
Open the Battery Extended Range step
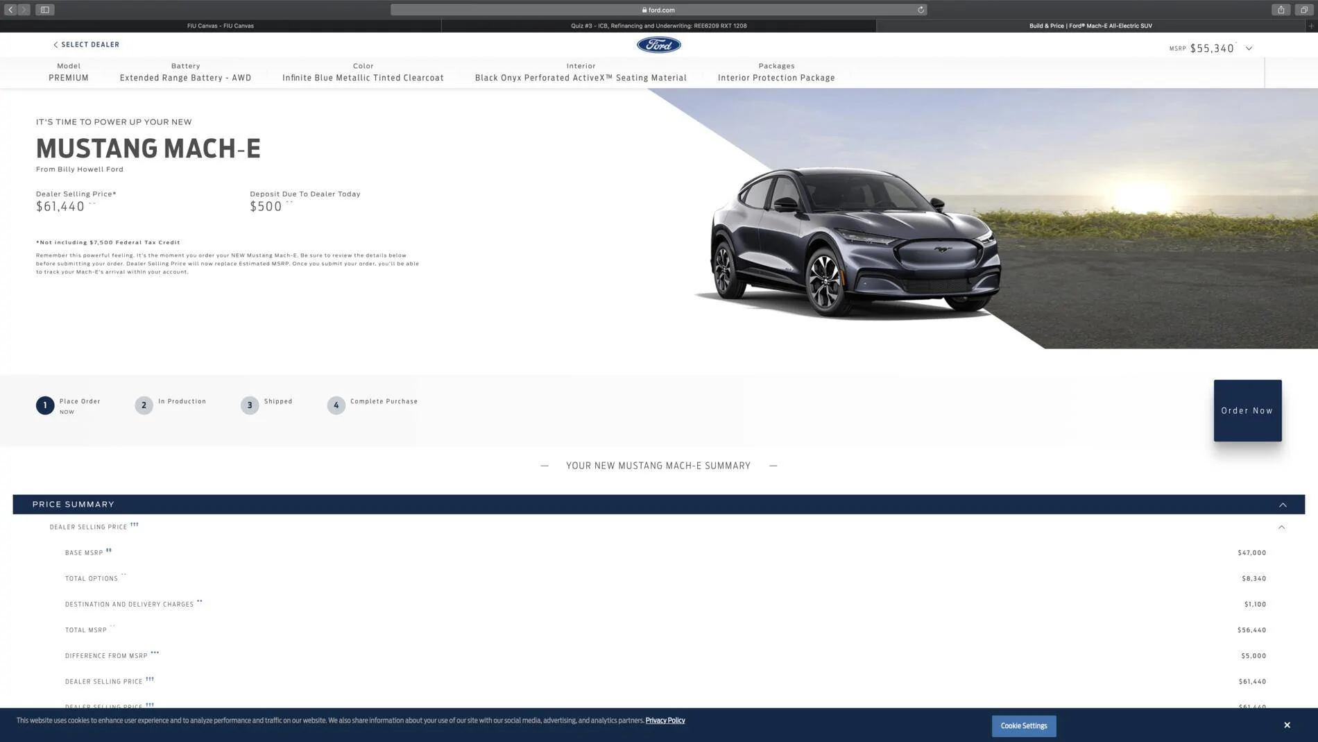(x=185, y=72)
